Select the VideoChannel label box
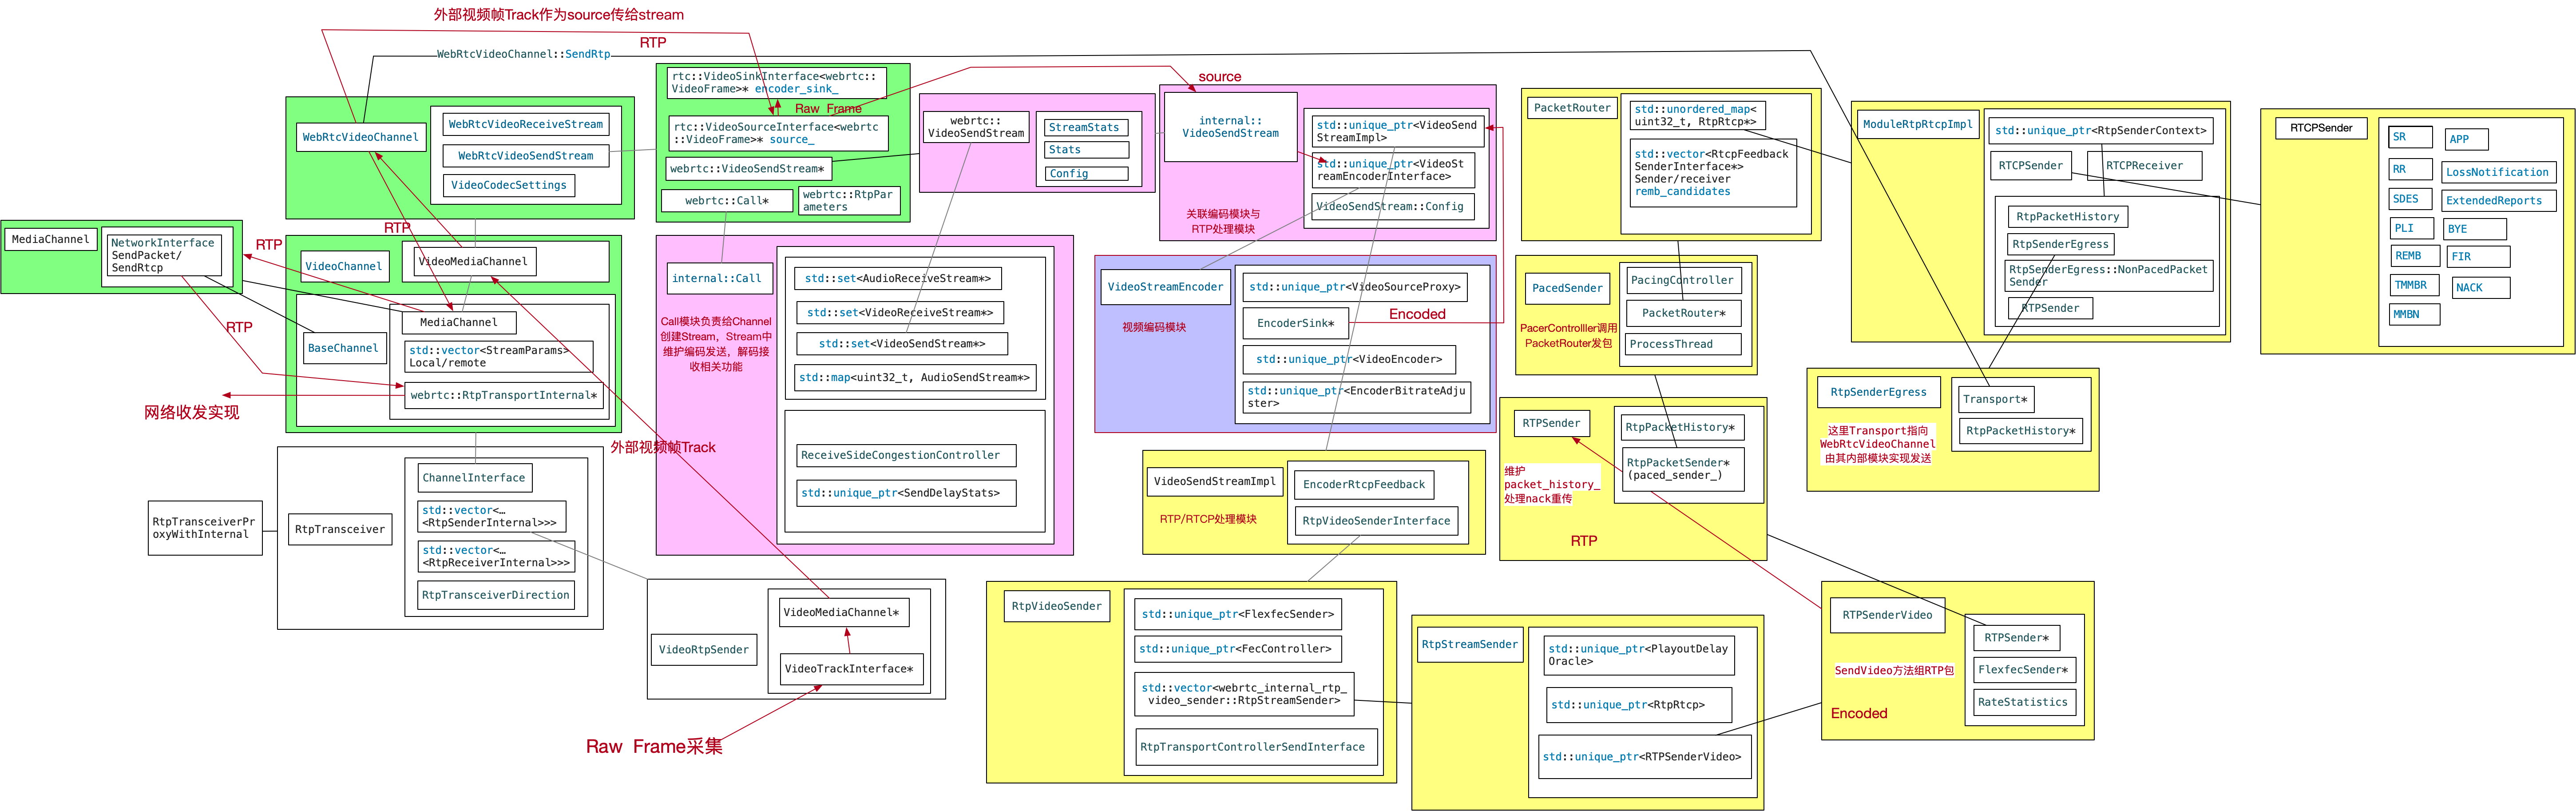Image resolution: width=2576 pixels, height=811 pixels. click(344, 266)
